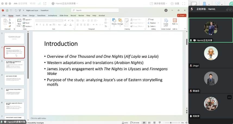Expand the Section dropdown in Slides group

(28, 26)
